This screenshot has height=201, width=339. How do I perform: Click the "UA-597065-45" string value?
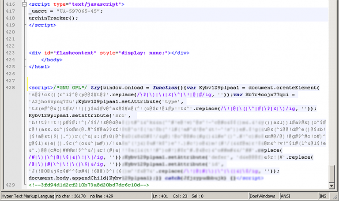[x=79, y=11]
